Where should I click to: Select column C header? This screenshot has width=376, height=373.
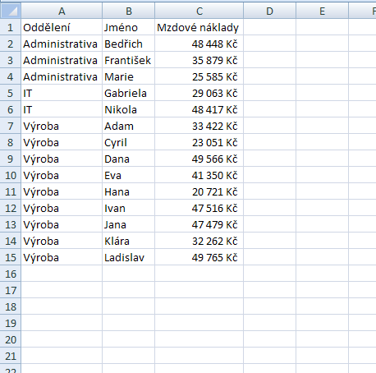199,11
